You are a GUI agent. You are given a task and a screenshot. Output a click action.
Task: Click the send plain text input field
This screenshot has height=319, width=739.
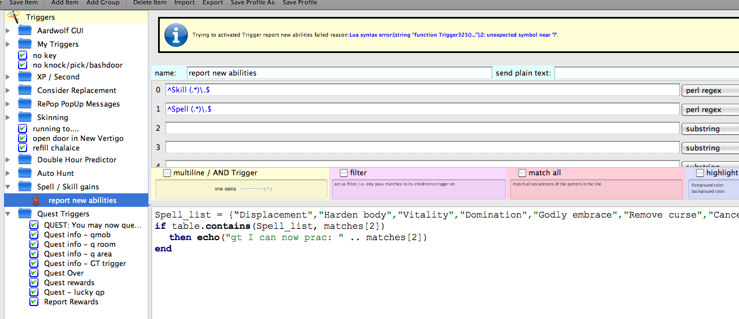click(646, 73)
